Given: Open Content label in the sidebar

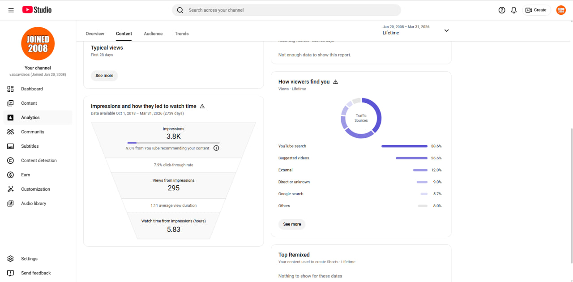Looking at the screenshot, I should (29, 103).
